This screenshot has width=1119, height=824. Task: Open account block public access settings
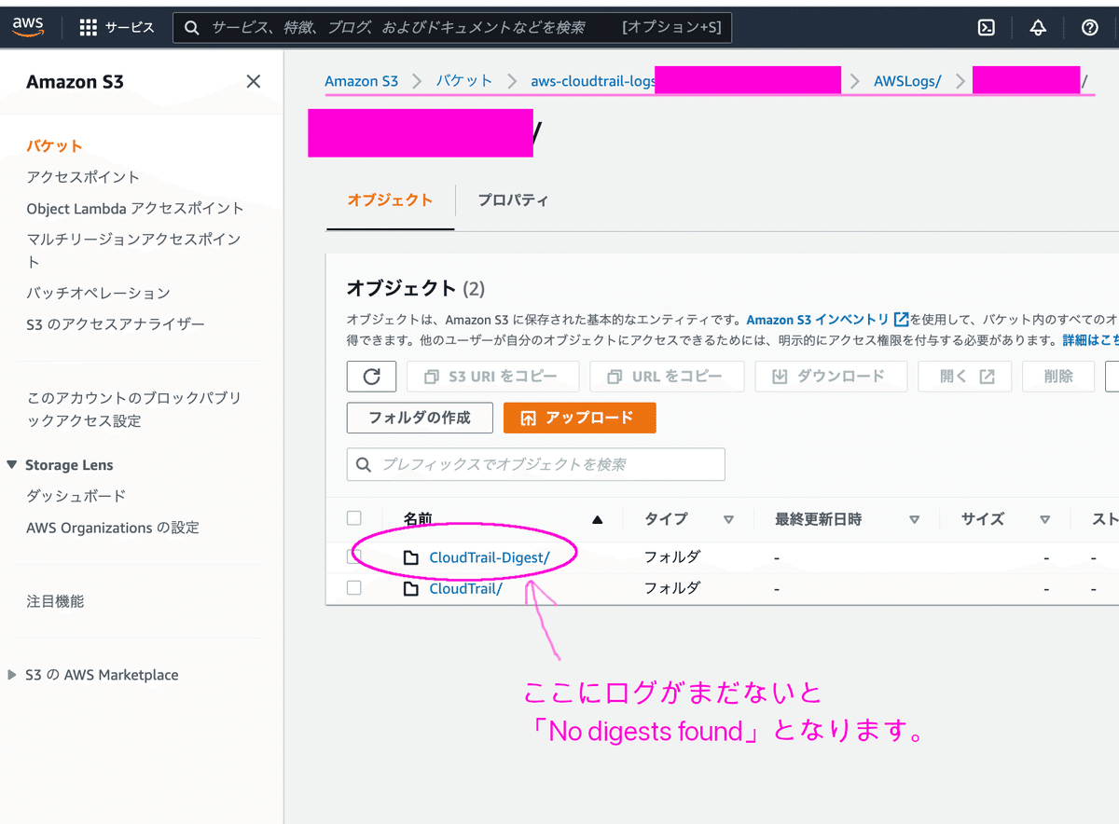(133, 409)
